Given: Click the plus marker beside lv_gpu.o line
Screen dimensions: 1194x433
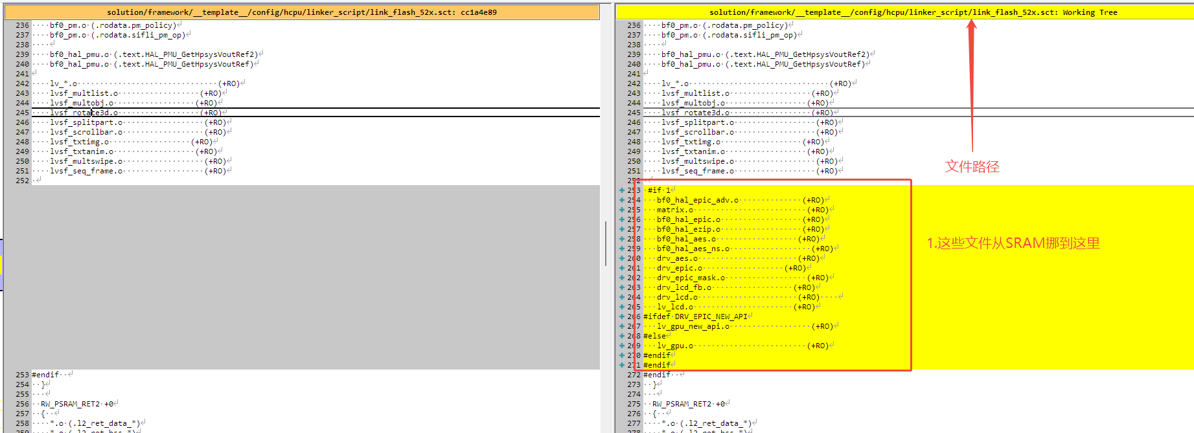Looking at the screenshot, I should tap(622, 346).
